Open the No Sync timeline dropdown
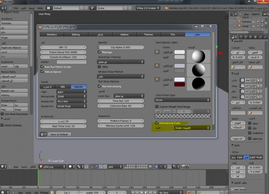The width and height of the screenshot is (269, 194). pos(170,192)
